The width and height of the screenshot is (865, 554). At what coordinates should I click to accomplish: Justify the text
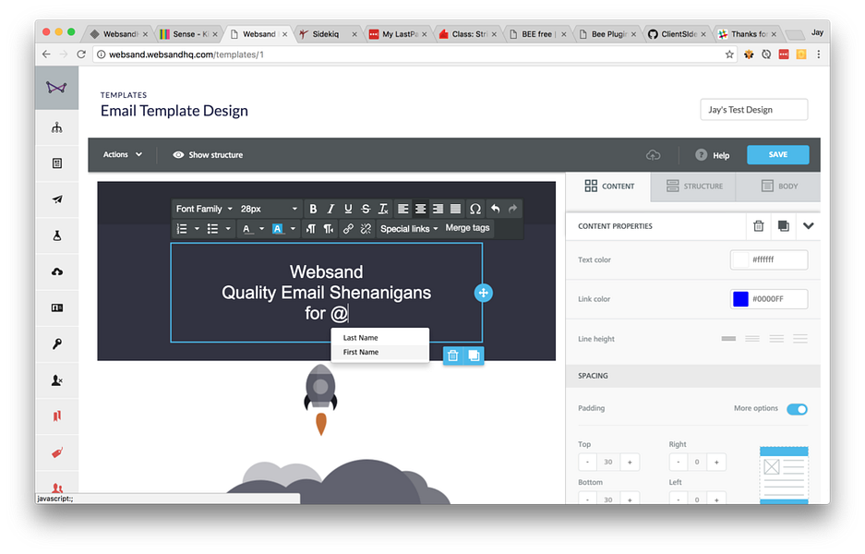coord(456,209)
